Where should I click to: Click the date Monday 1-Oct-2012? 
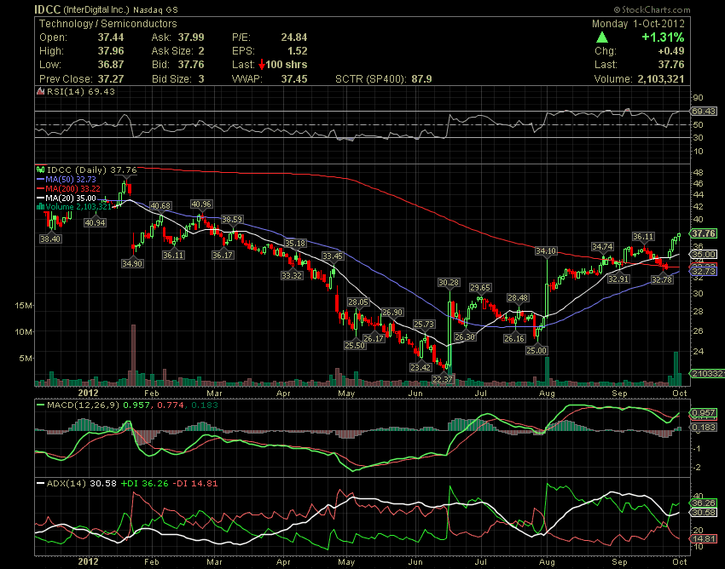pyautogui.click(x=638, y=24)
